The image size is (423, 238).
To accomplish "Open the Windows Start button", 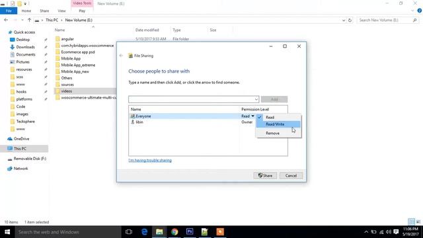I will (x=7, y=232).
